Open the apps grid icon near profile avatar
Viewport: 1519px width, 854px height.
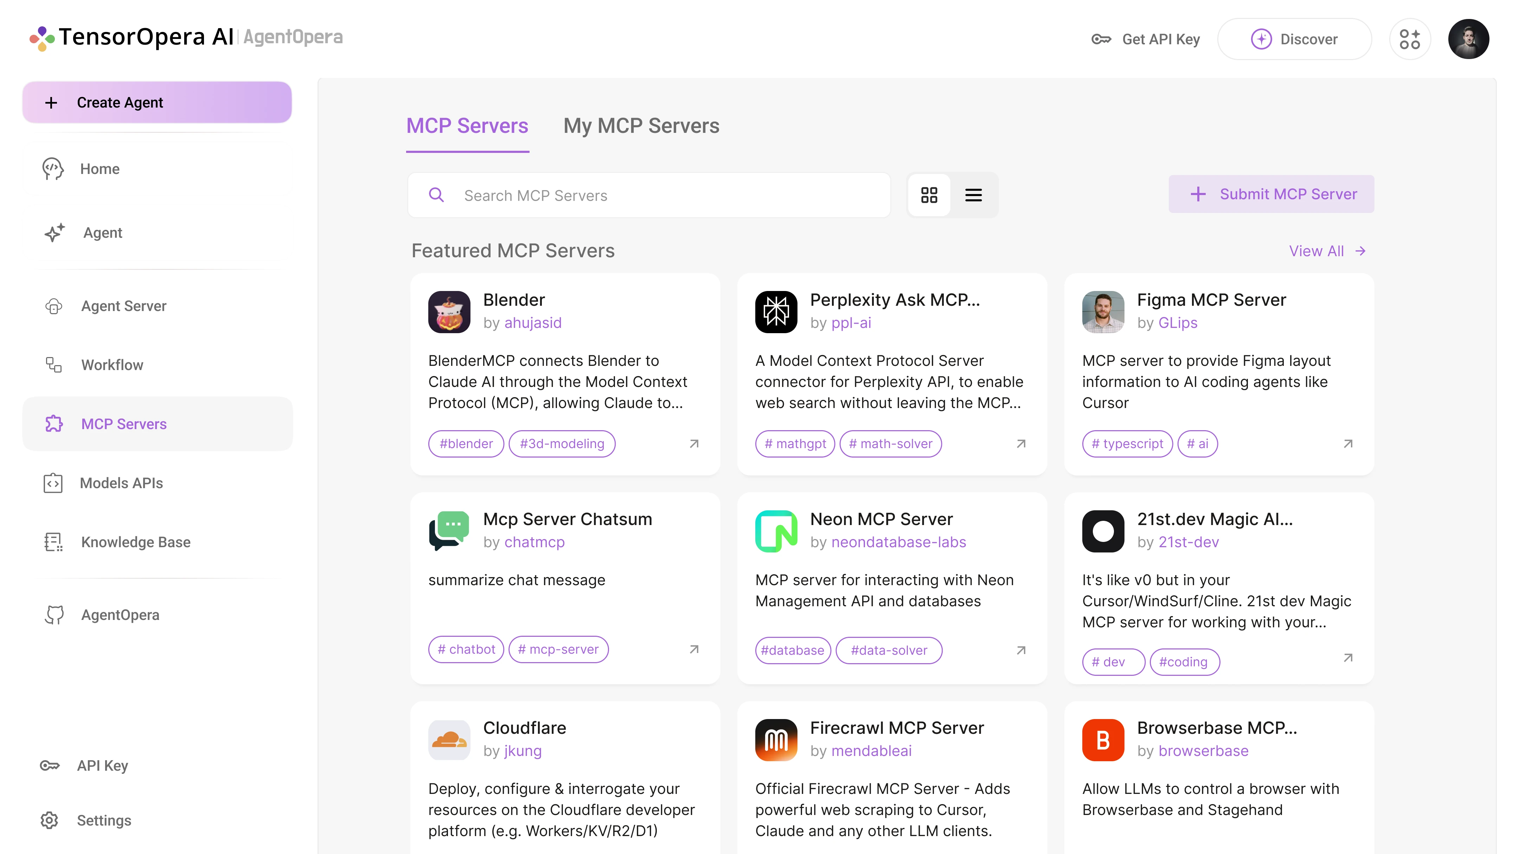pyautogui.click(x=1410, y=39)
